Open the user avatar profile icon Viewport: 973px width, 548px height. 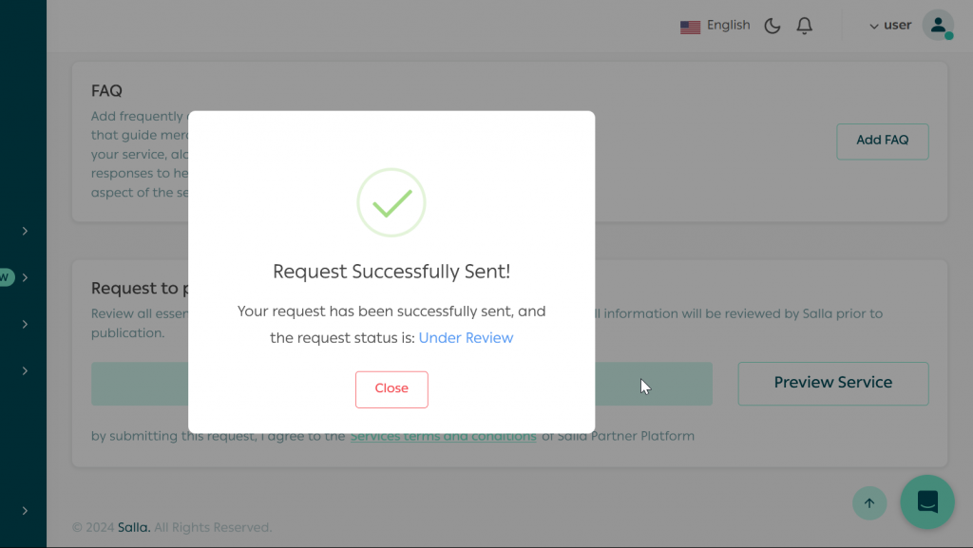tap(937, 26)
